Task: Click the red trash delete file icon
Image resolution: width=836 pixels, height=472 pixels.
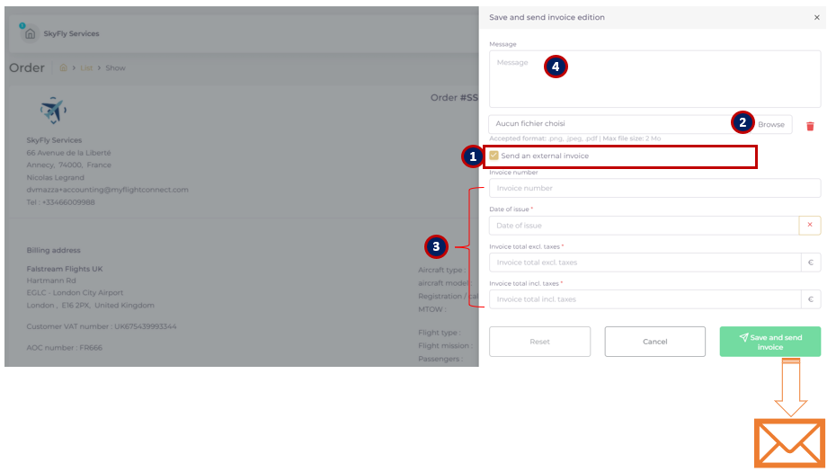Action: [x=809, y=126]
